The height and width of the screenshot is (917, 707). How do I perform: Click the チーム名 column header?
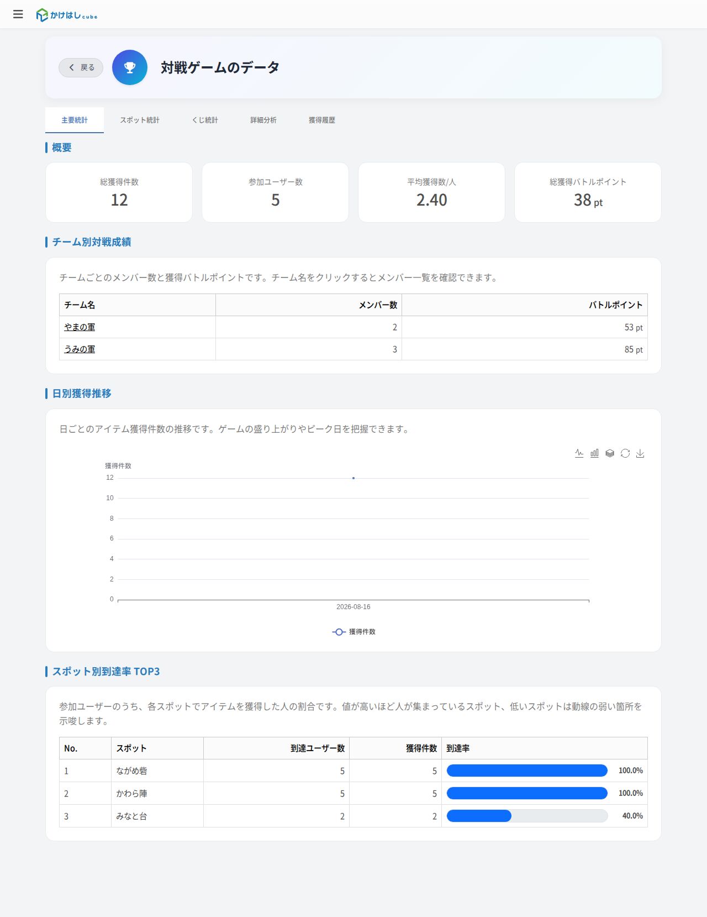pos(138,305)
